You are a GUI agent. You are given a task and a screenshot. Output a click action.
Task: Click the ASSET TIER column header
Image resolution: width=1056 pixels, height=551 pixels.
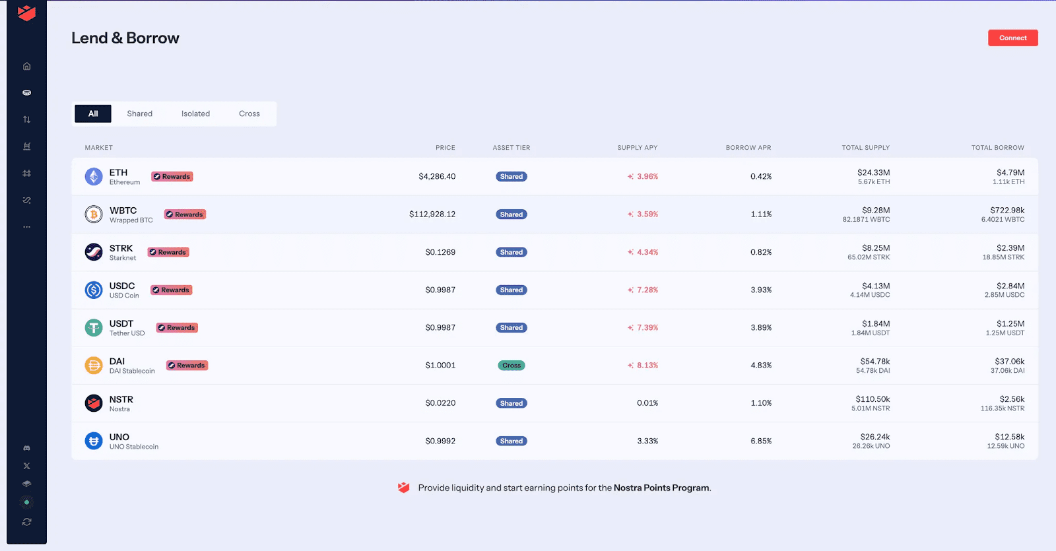point(511,148)
